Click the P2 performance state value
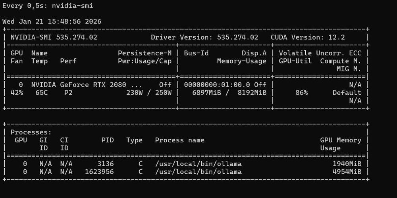The image size is (397, 198). [x=68, y=92]
